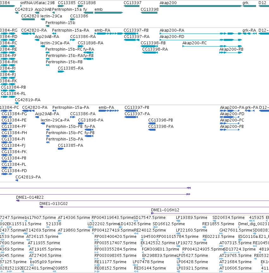The width and height of the screenshot is (269, 273).
Task: Select transcript label 'CG42819-RA'
Action: [x=28, y=100]
